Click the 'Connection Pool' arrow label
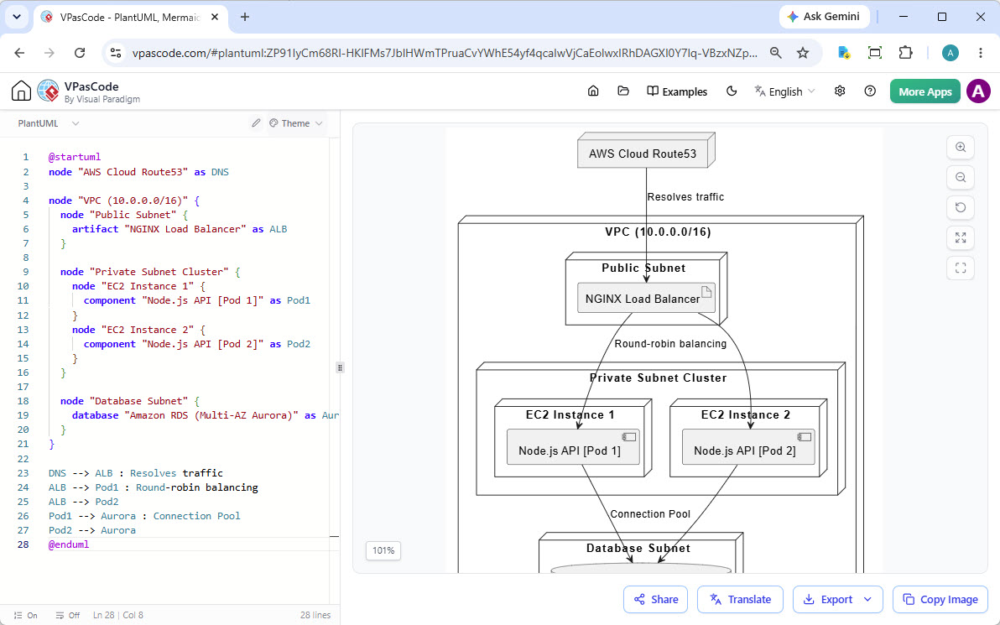This screenshot has width=1000, height=625. tap(650, 514)
